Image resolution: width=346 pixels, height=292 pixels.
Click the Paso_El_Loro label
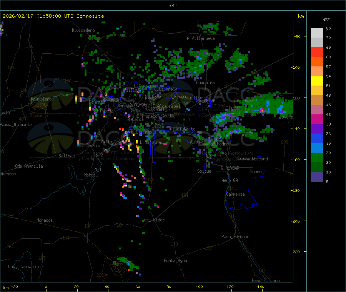266,280
